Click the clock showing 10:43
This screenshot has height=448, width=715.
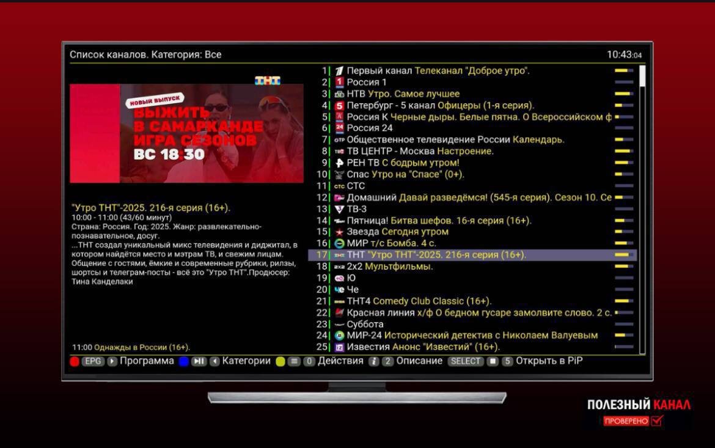click(x=624, y=55)
